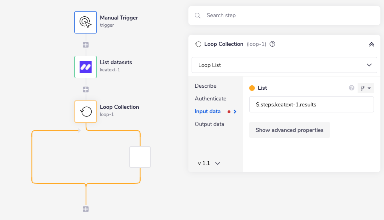Click the empty step placeholder in loop
This screenshot has height=220, width=384.
tap(140, 157)
